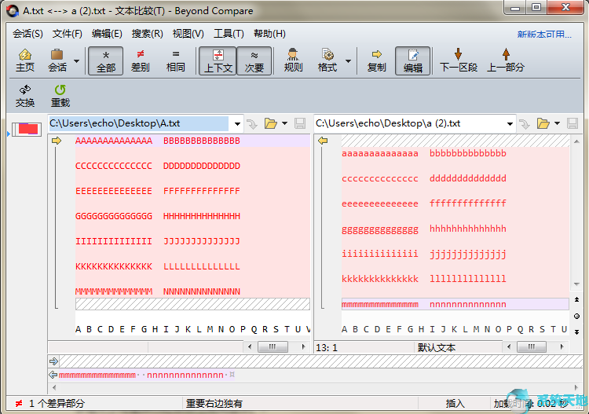Open the 搜索(R) menu
Viewport: 589px width, 414px height.
[x=148, y=34]
